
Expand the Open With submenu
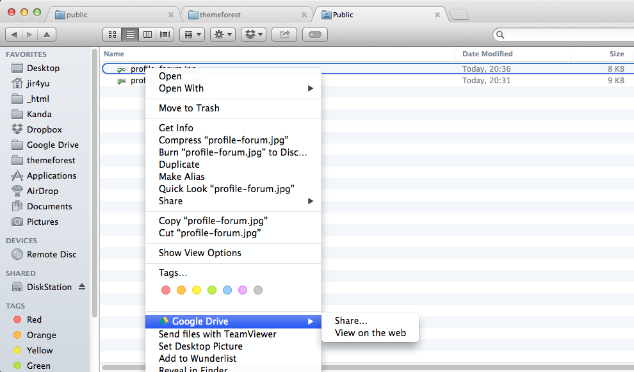point(233,88)
